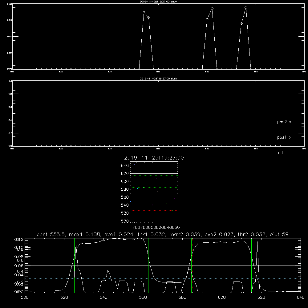Select the top diamond marker of middle dawn peak
Viewport: 308px width, 308px height.
[212, 8]
